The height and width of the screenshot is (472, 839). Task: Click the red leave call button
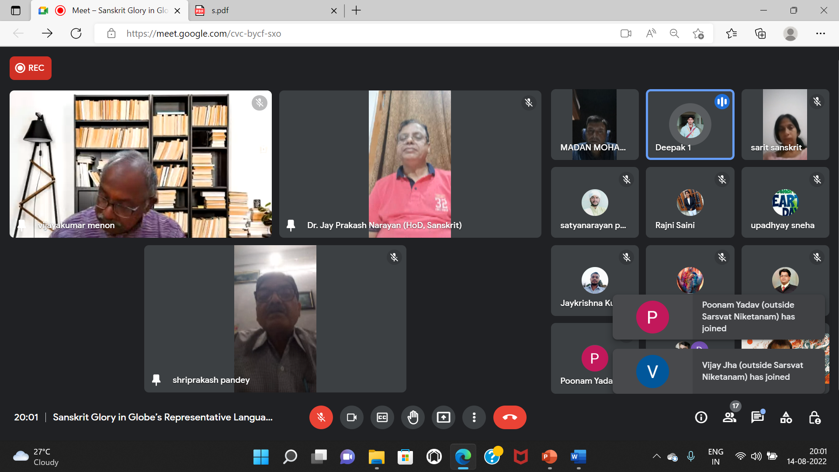tap(510, 417)
